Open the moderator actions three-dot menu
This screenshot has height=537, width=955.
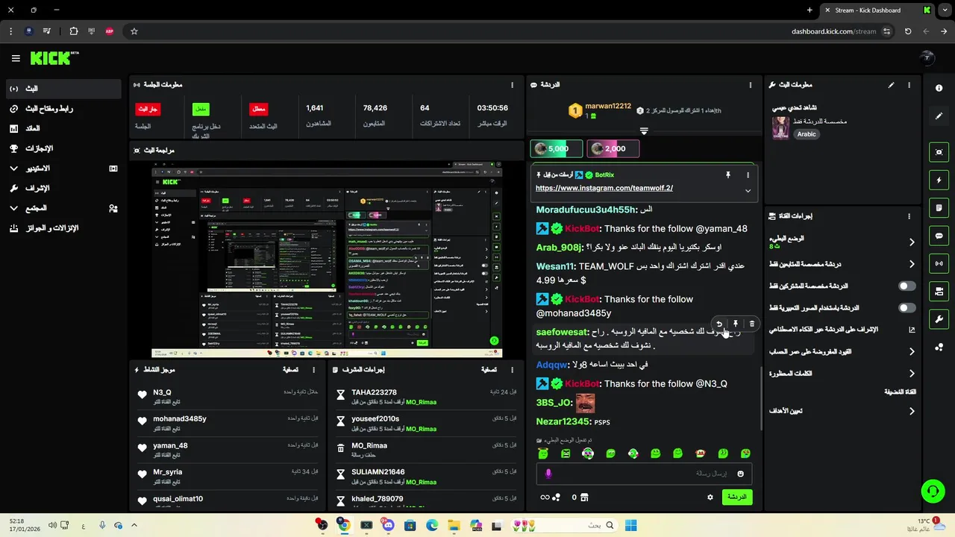click(512, 369)
